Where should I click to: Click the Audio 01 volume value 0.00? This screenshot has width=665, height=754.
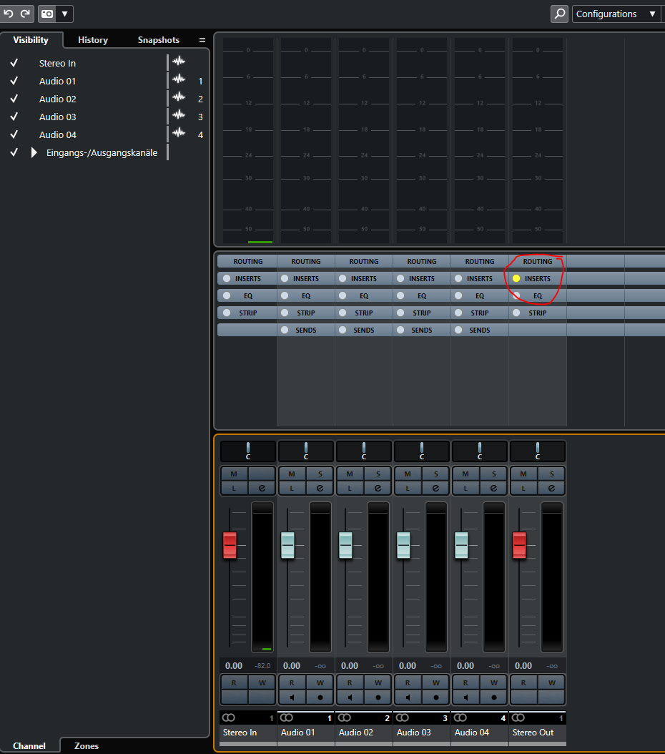coord(292,665)
